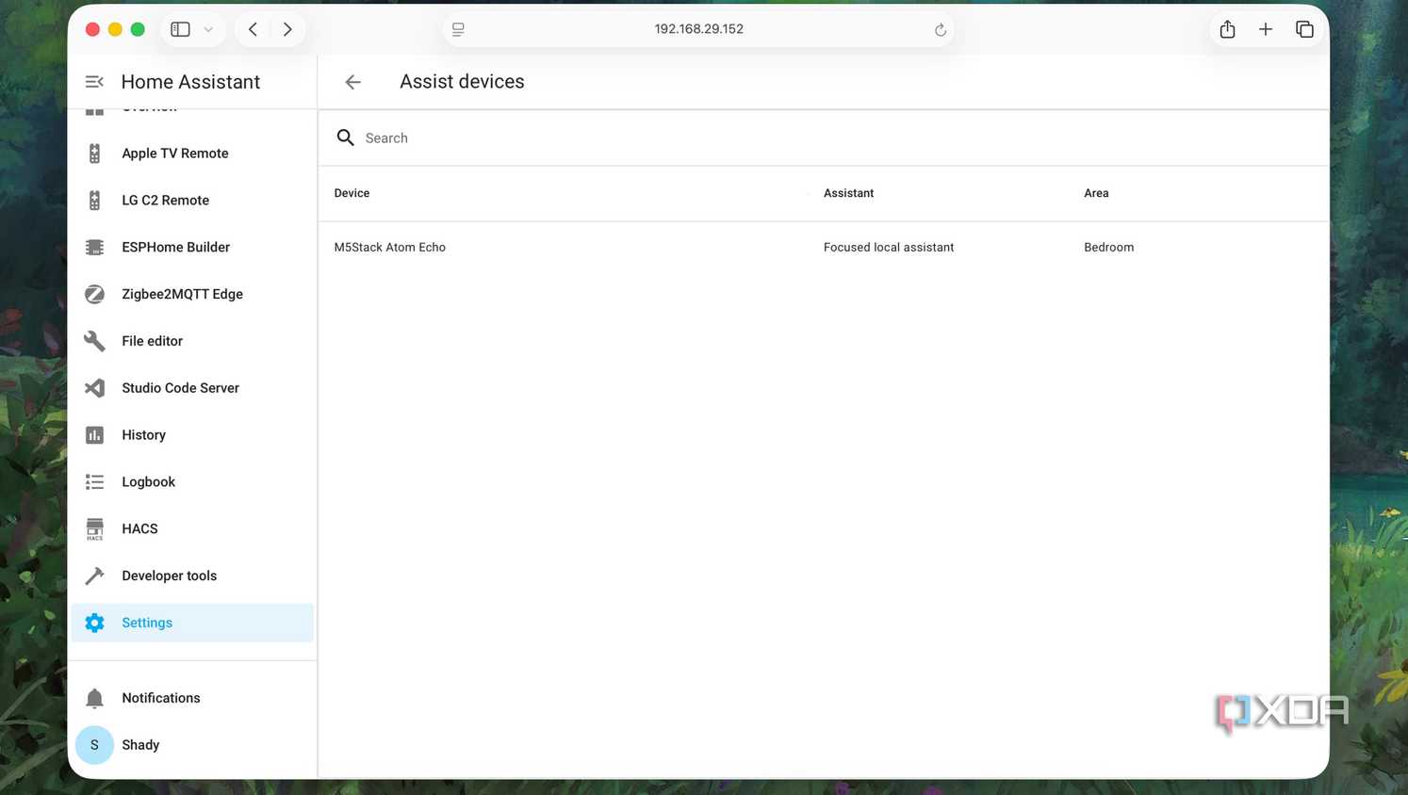The width and height of the screenshot is (1408, 795).
Task: Click the LG C2 Remote icon
Action: pyautogui.click(x=94, y=201)
